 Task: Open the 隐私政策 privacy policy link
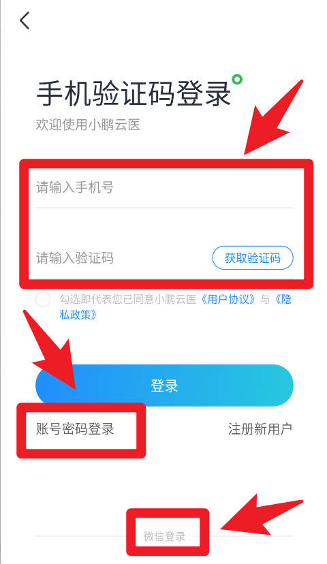tap(175, 307)
